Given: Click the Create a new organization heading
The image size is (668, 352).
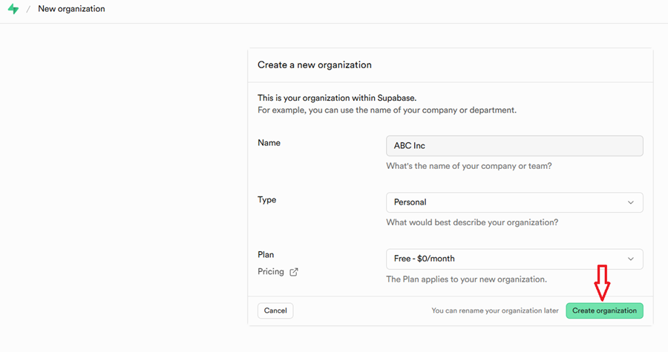Looking at the screenshot, I should (x=315, y=64).
